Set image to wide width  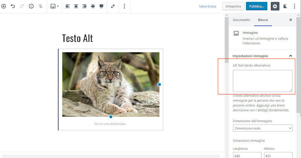pyautogui.click(x=93, y=6)
